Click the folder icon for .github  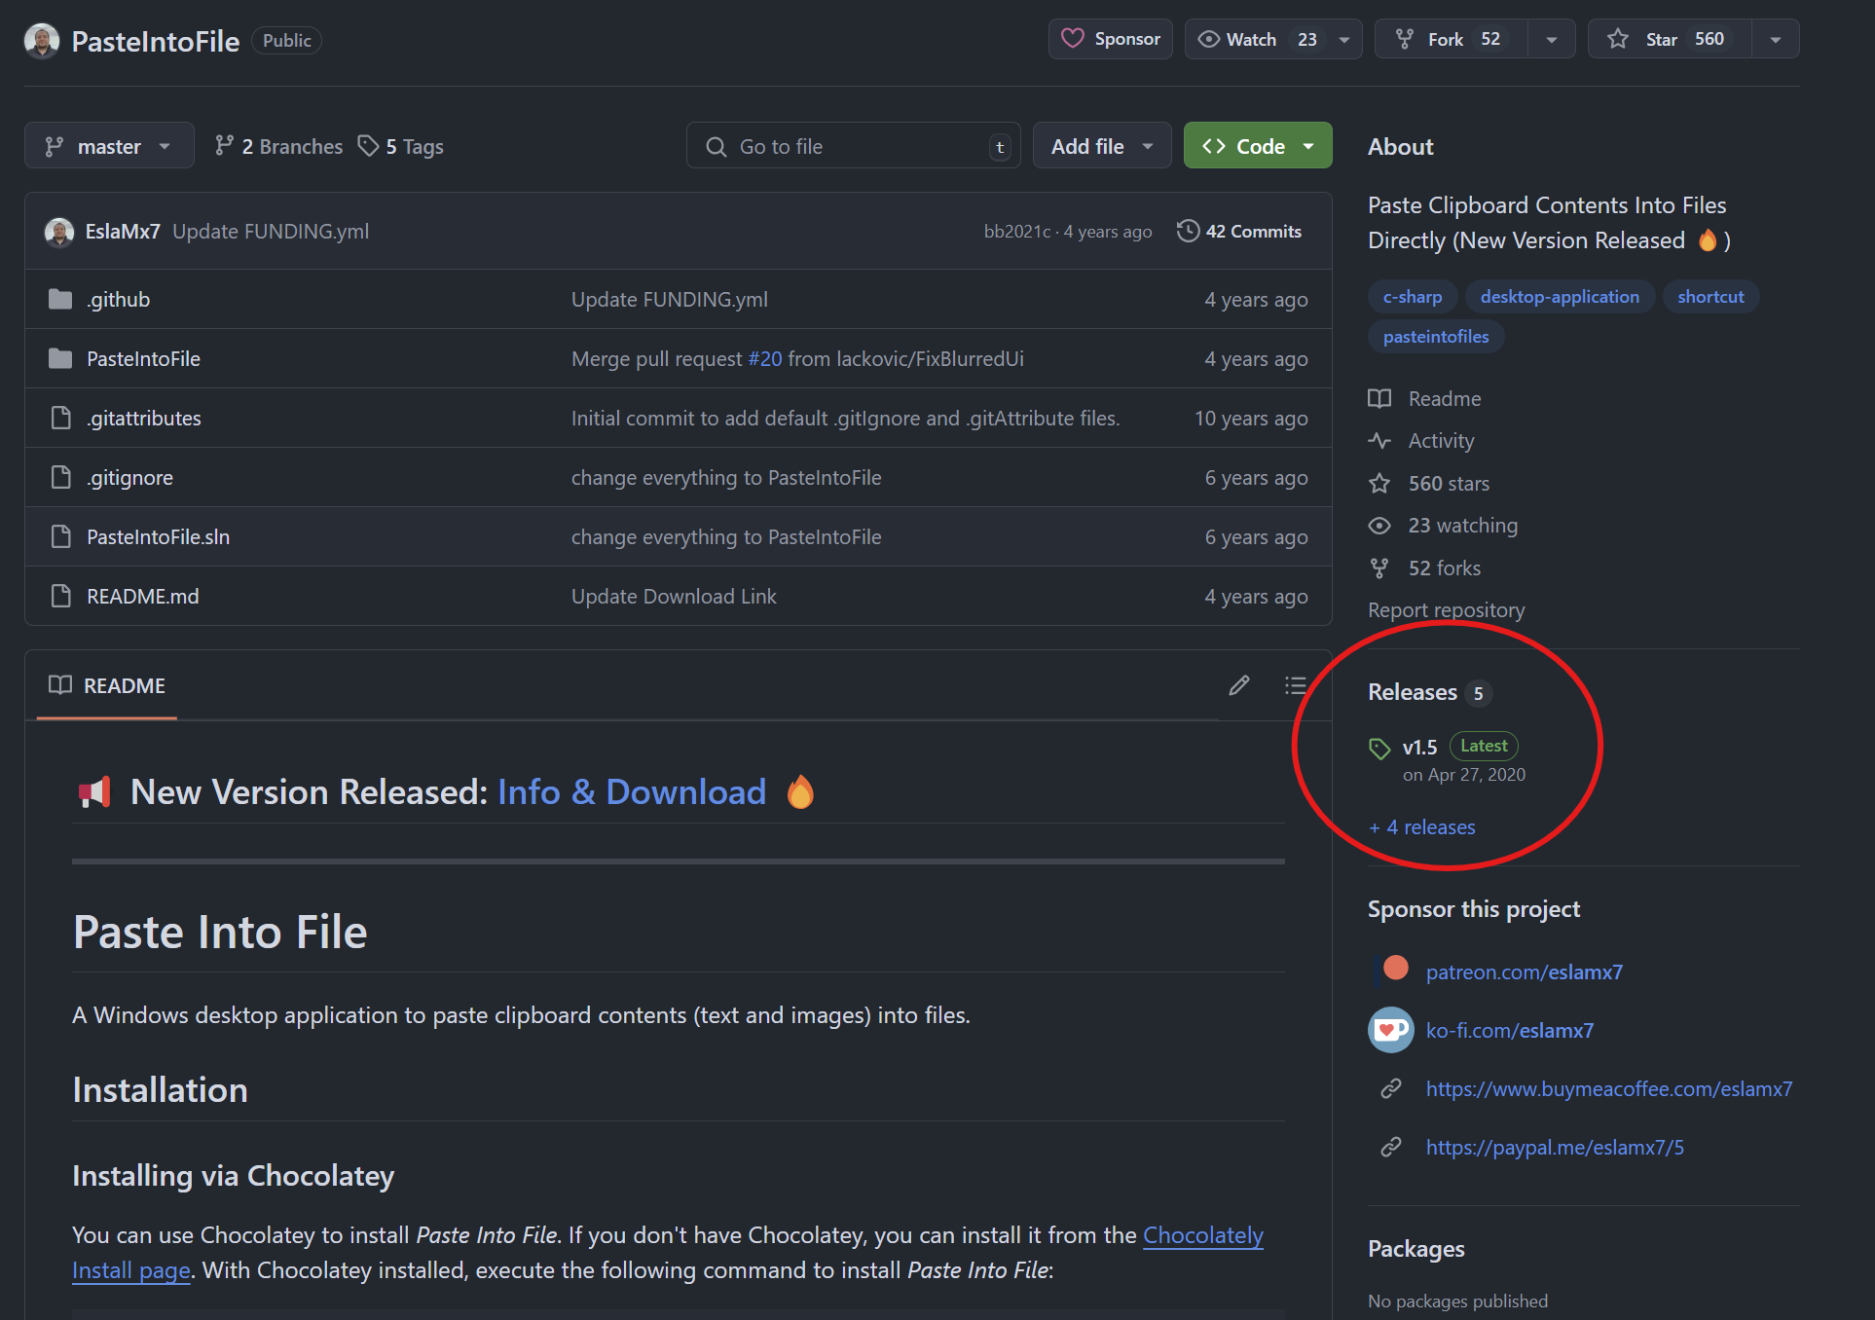tap(60, 299)
